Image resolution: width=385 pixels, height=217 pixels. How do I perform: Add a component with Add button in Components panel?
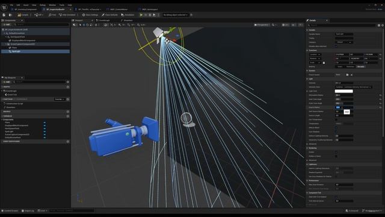tap(6, 25)
